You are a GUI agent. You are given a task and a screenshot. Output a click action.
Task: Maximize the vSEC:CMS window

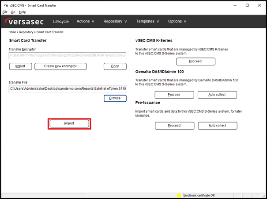click(247, 5)
